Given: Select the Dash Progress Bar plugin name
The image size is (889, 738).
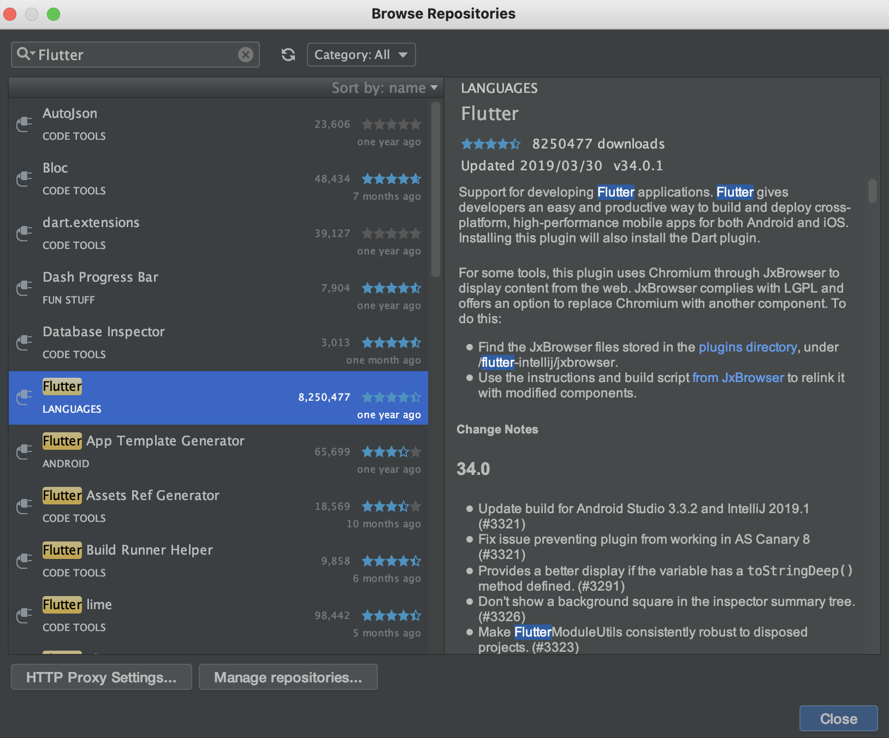Looking at the screenshot, I should tap(100, 277).
